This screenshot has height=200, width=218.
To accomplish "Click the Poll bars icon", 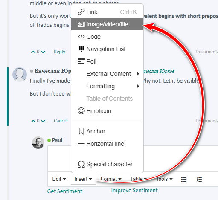I will 81,61.
